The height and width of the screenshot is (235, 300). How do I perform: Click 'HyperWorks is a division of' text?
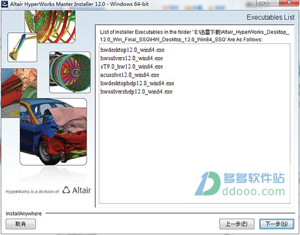tap(32, 191)
